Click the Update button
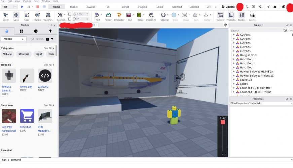293x168 pixels. click(228, 7)
